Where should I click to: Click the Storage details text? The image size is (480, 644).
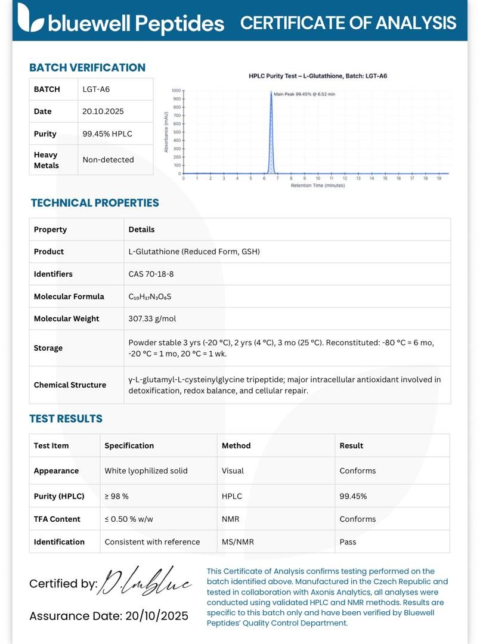(281, 348)
